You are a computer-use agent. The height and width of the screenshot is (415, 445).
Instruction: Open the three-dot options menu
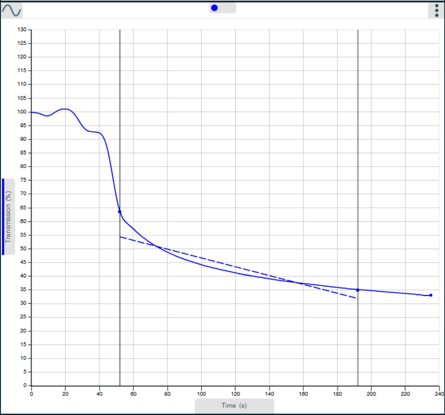click(436, 11)
